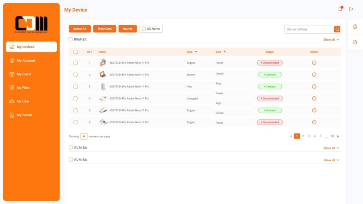Screen dimensions: 363x204
Task: Click next page arrow in pagination
Action: coord(338,136)
